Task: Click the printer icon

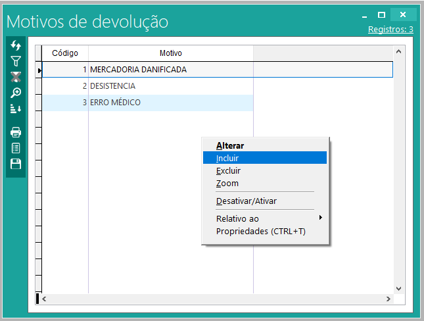Action: 16,132
